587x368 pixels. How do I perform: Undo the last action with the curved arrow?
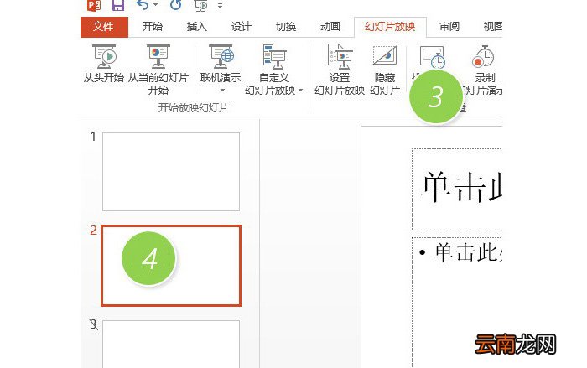143,4
